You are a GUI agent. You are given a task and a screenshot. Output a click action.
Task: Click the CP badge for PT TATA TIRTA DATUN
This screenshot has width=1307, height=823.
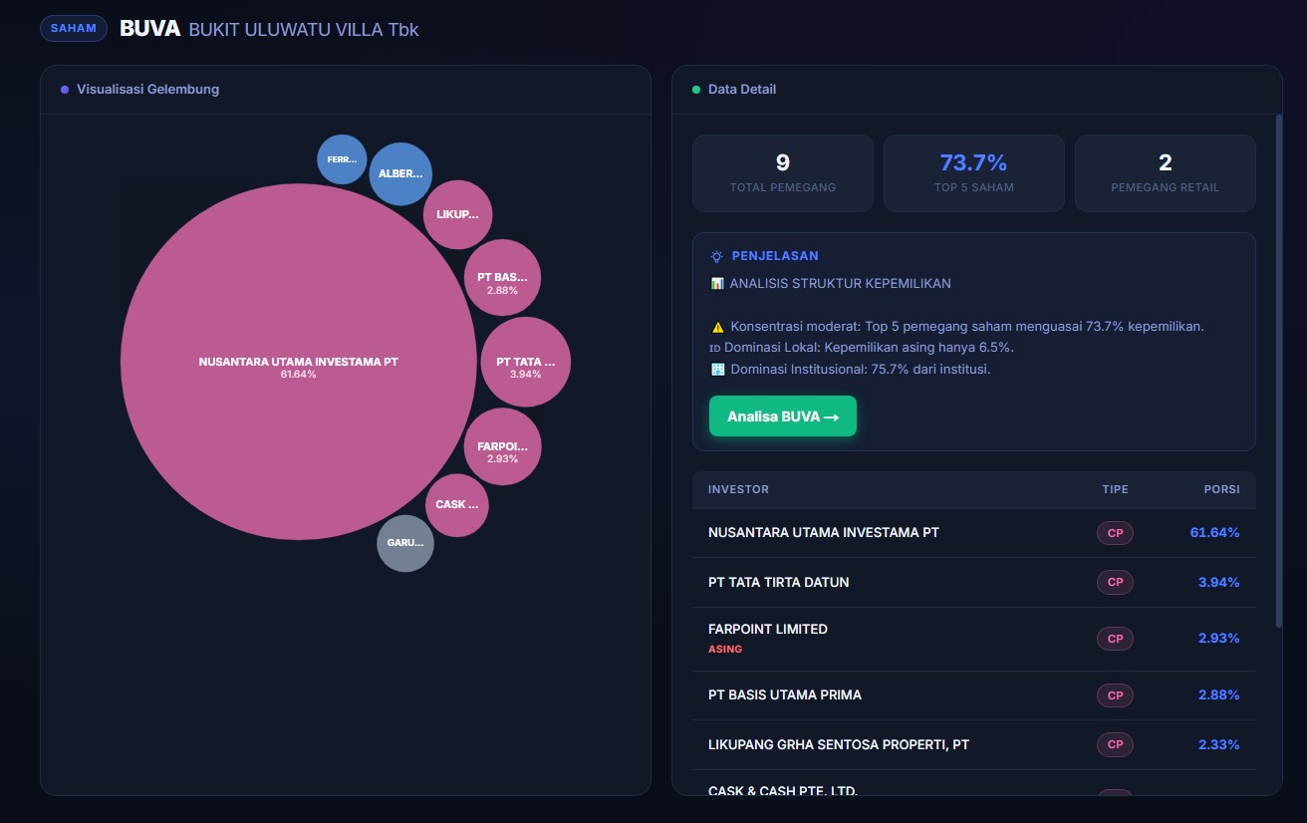[x=1115, y=582]
